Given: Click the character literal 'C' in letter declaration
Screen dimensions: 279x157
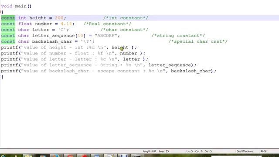Looking at the screenshot, I should point(62,30).
